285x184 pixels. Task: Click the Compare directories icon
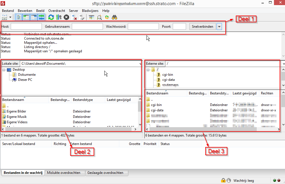(x=100, y=17)
